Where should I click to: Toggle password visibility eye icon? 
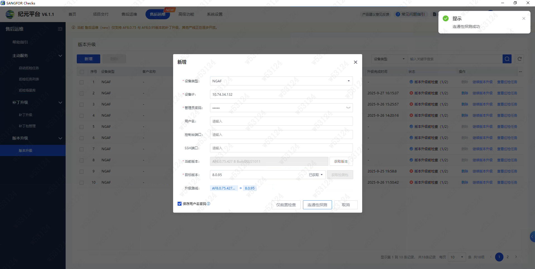coord(348,108)
